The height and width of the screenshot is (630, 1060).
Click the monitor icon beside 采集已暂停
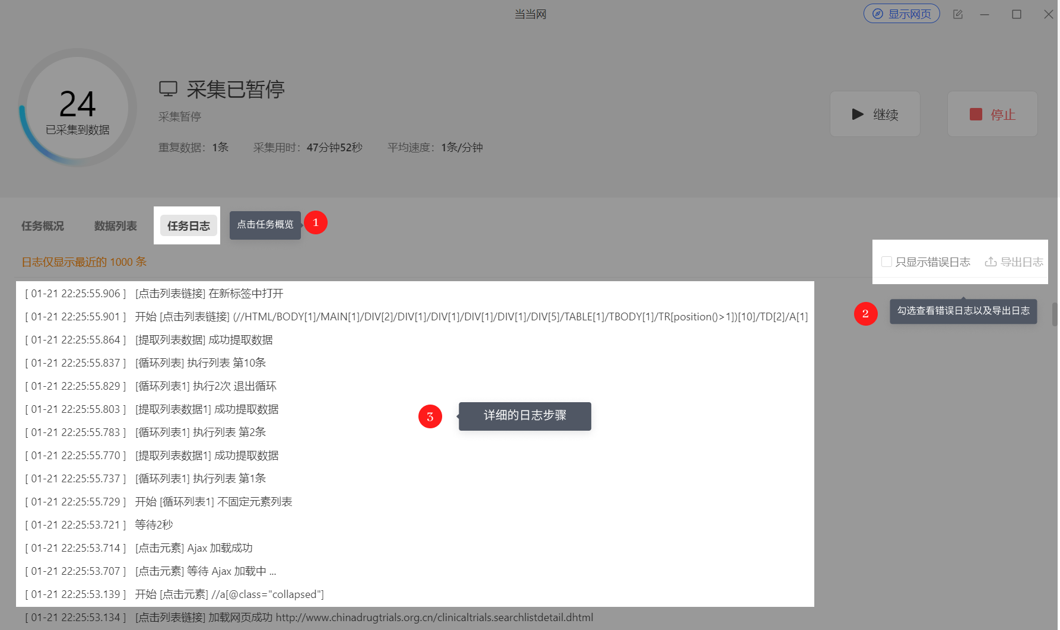tap(168, 89)
